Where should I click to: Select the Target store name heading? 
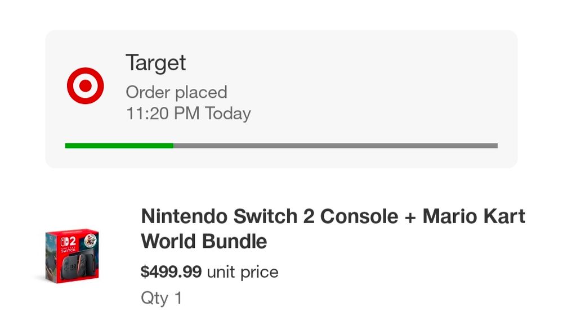point(155,62)
